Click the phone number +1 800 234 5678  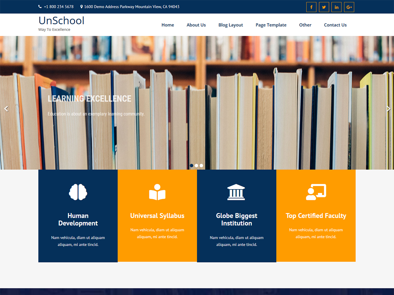coord(59,6)
